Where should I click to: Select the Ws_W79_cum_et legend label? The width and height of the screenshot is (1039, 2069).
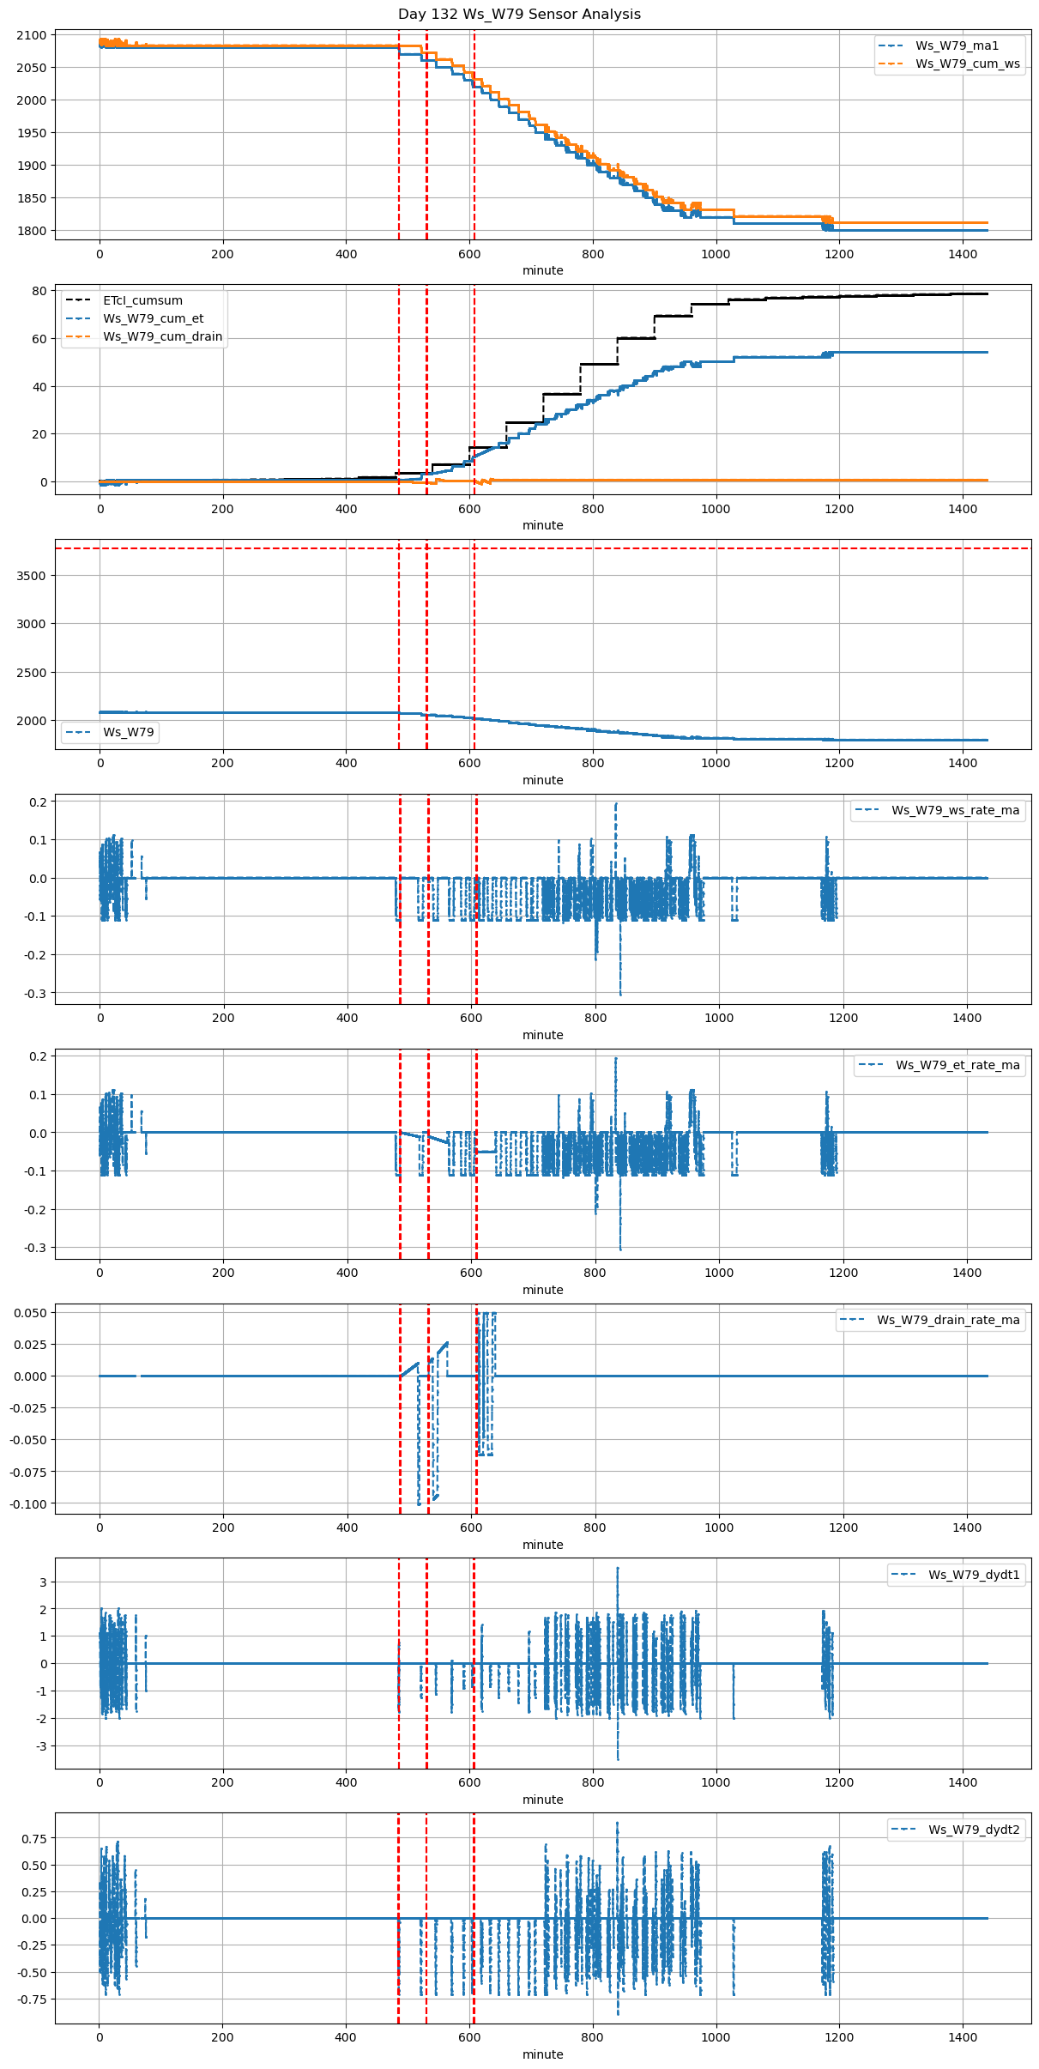click(x=153, y=318)
